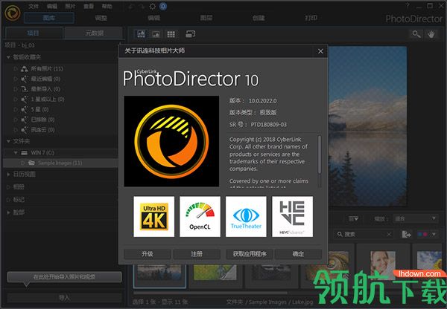
Task: Select Sample Images (11) folder
Action: (60, 163)
